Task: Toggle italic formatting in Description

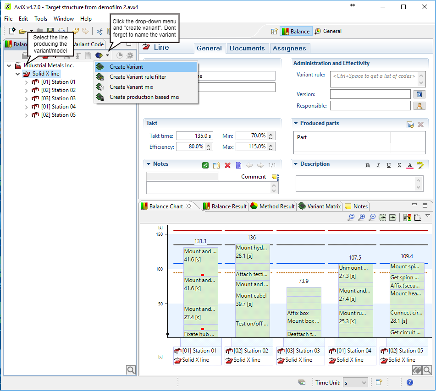Action: tap(378, 165)
